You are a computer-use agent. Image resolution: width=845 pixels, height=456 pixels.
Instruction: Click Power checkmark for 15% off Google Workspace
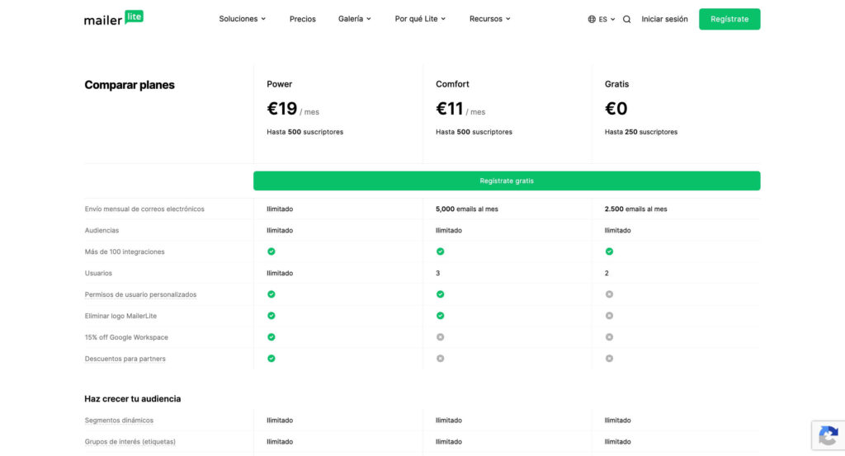click(x=271, y=337)
